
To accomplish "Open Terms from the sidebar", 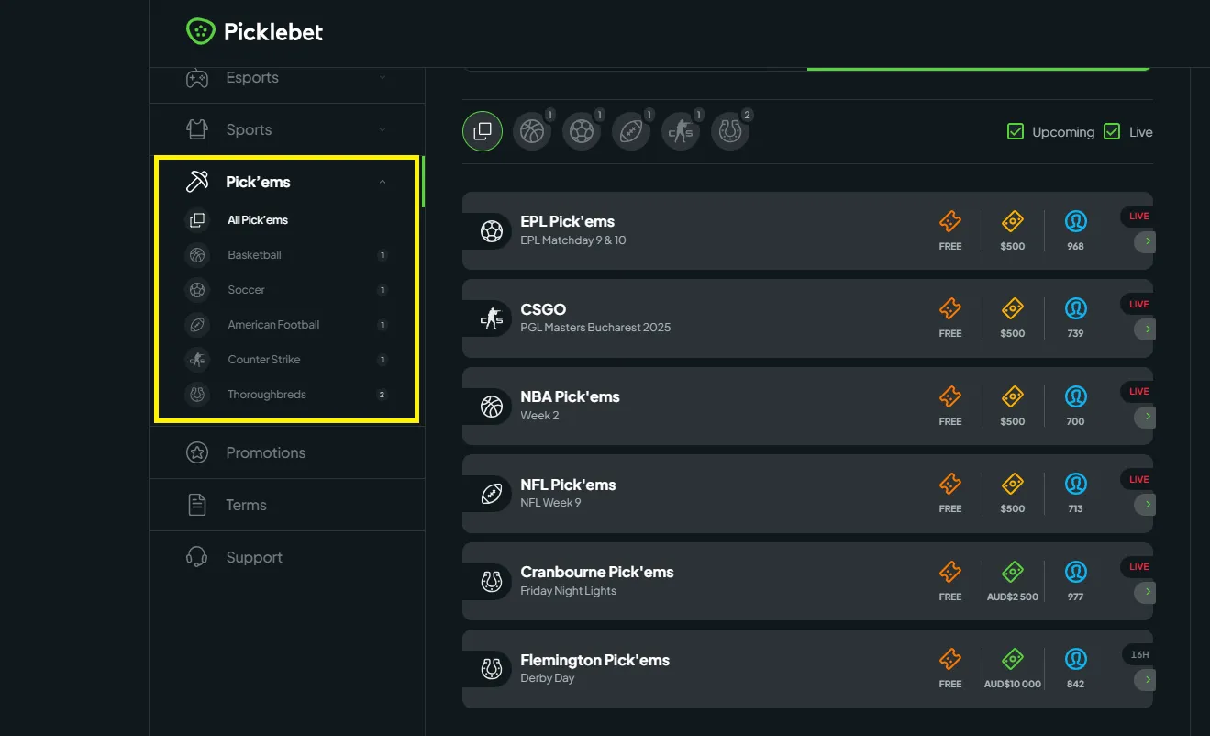I will 246,505.
